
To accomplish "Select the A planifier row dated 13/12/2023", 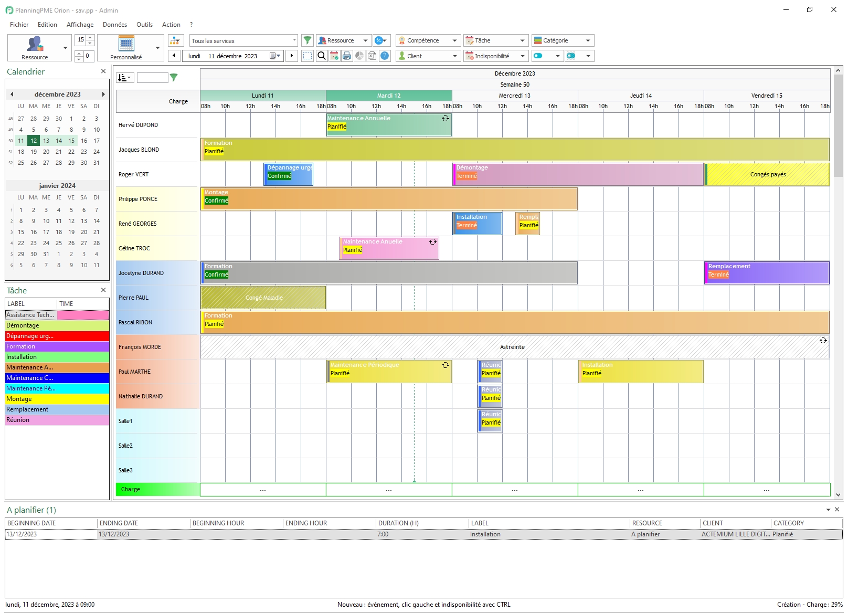I will coord(423,534).
